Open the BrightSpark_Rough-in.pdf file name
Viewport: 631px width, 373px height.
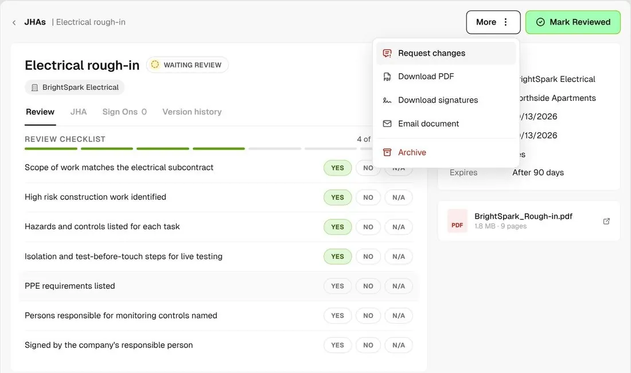click(x=523, y=216)
